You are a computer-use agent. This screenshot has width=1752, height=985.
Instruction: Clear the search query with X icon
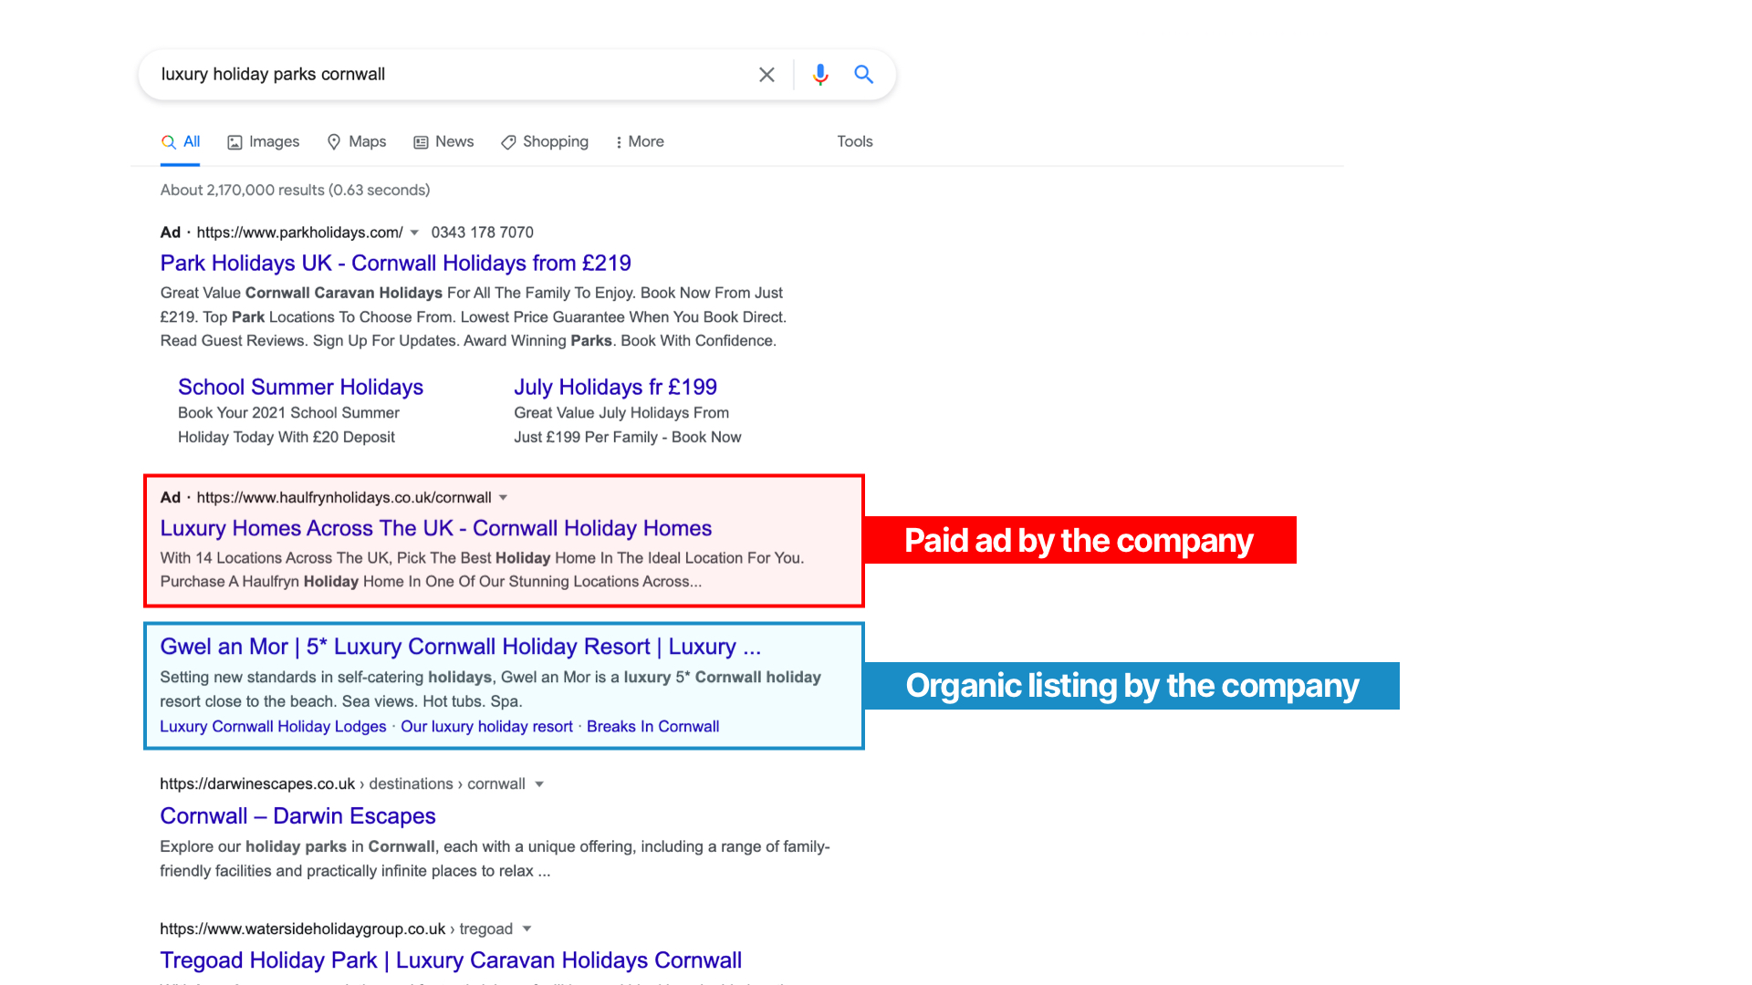coord(766,75)
